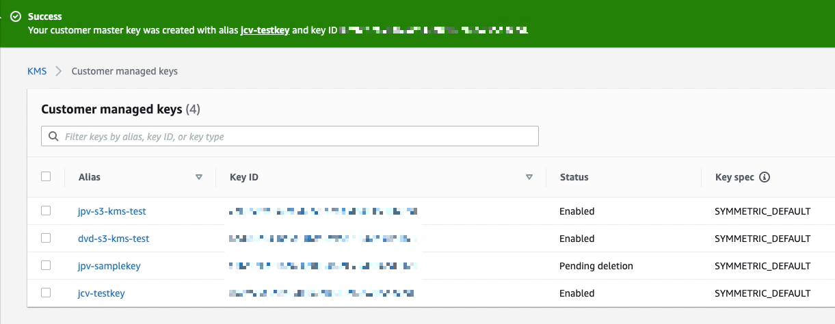Click the success checkmark icon
This screenshot has width=835, height=324.
point(16,16)
